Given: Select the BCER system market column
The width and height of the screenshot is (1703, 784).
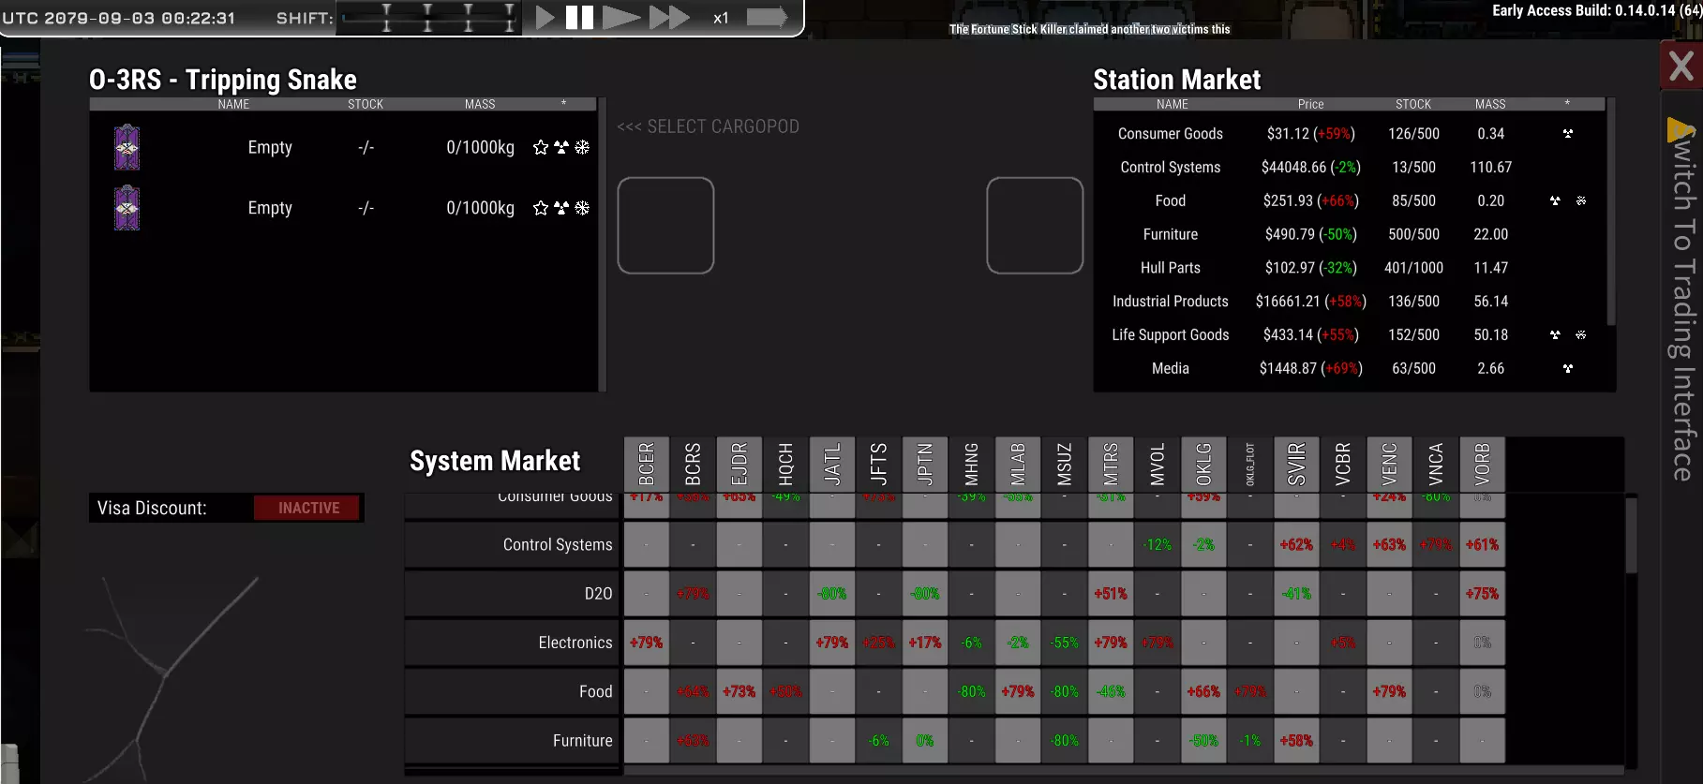Looking at the screenshot, I should [x=647, y=464].
